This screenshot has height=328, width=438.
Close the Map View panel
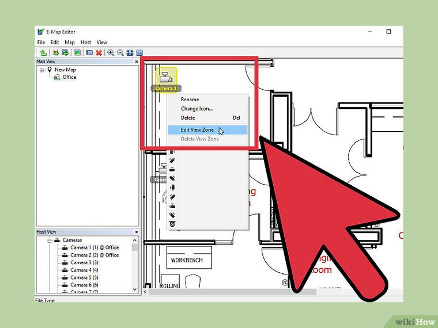[137, 62]
